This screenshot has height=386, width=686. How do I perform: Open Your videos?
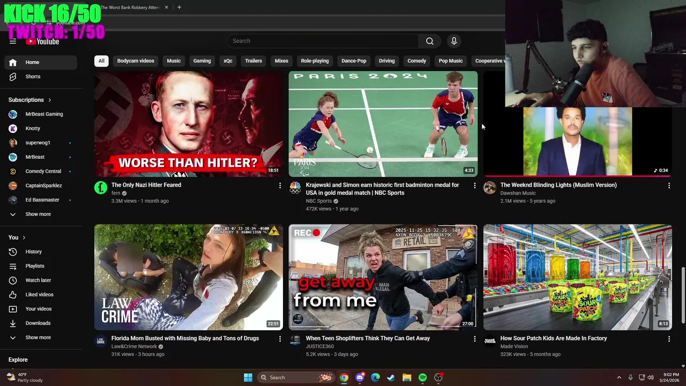tap(41, 309)
